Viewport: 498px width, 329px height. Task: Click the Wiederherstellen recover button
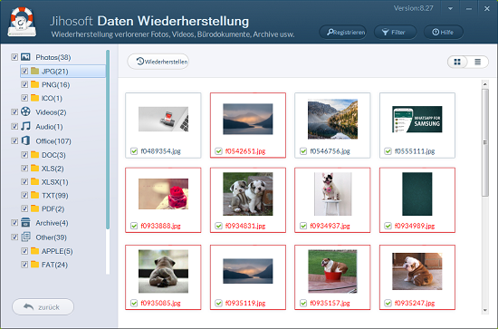(x=158, y=62)
